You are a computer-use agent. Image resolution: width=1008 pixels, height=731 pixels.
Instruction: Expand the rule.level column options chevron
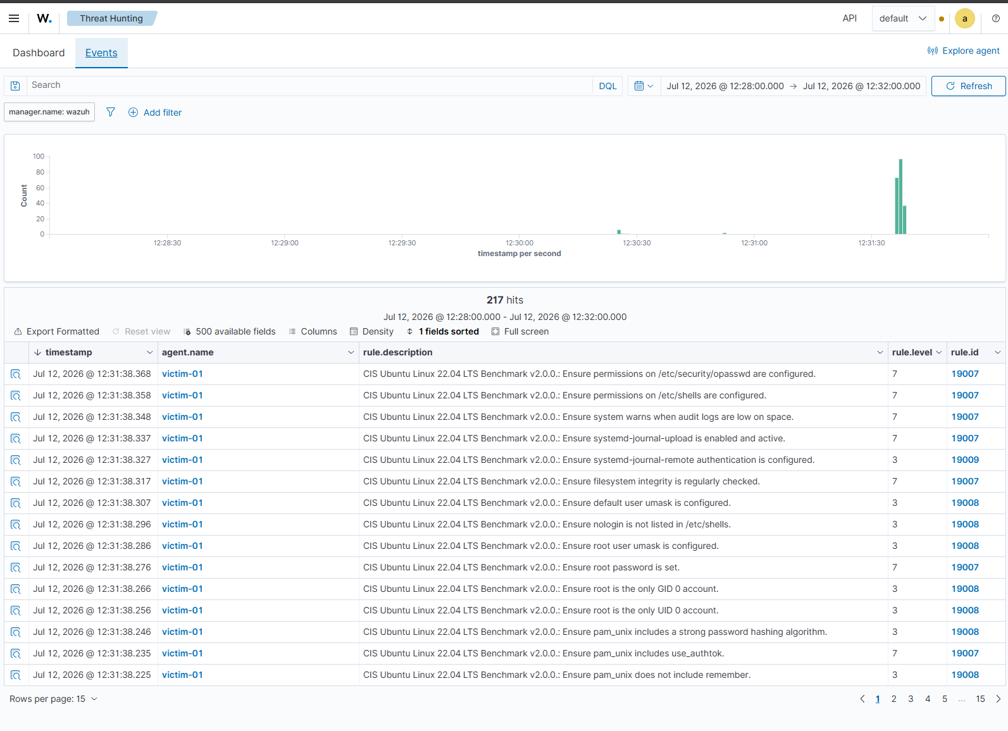point(939,352)
